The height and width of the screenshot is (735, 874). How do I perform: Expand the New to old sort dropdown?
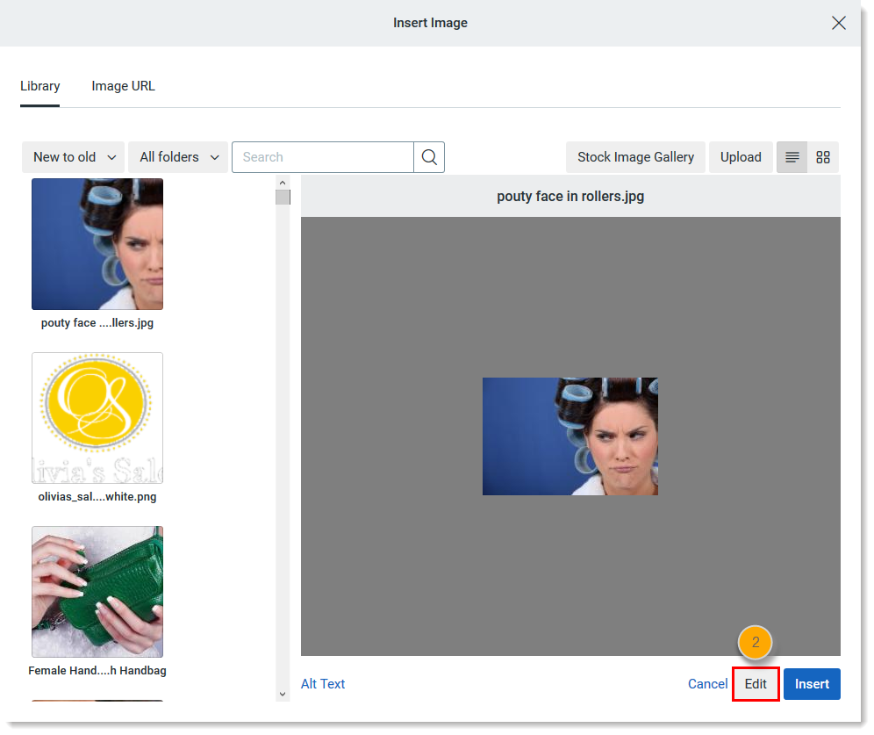74,157
